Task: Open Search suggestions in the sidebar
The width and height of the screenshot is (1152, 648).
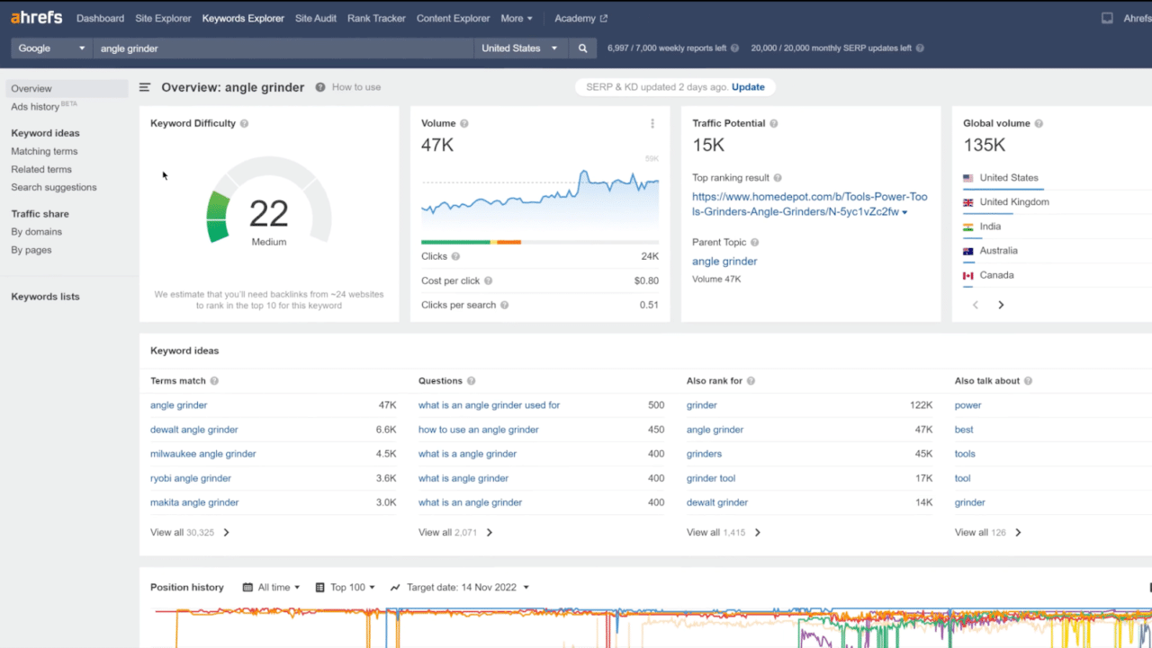Action: click(54, 187)
